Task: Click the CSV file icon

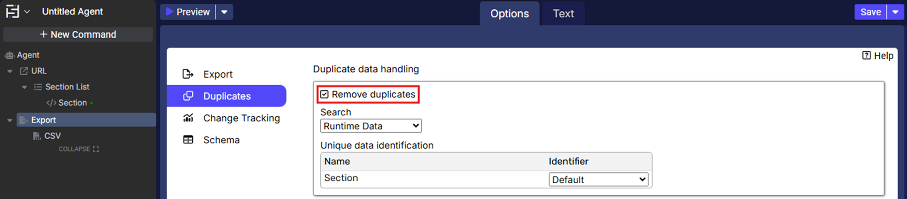Action: [37, 136]
